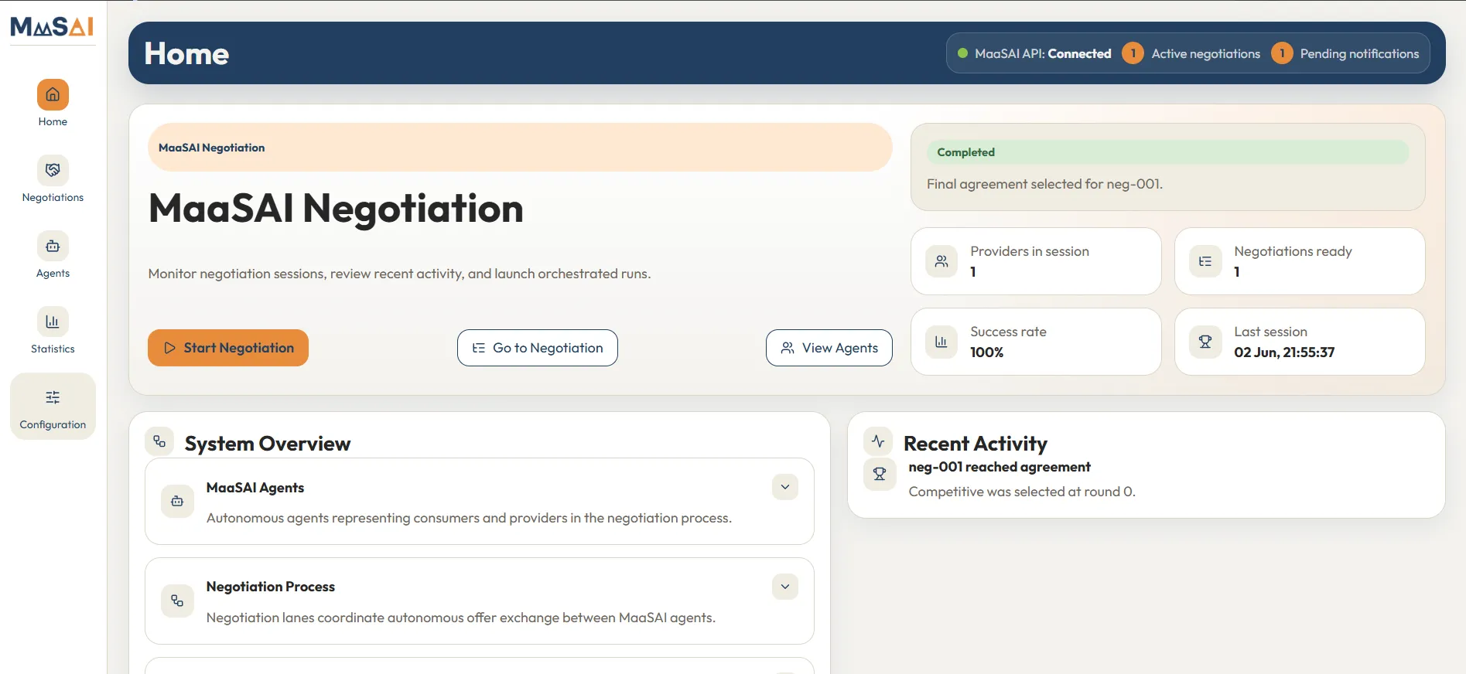
Task: Click the Home label in sidebar
Action: pyautogui.click(x=53, y=121)
